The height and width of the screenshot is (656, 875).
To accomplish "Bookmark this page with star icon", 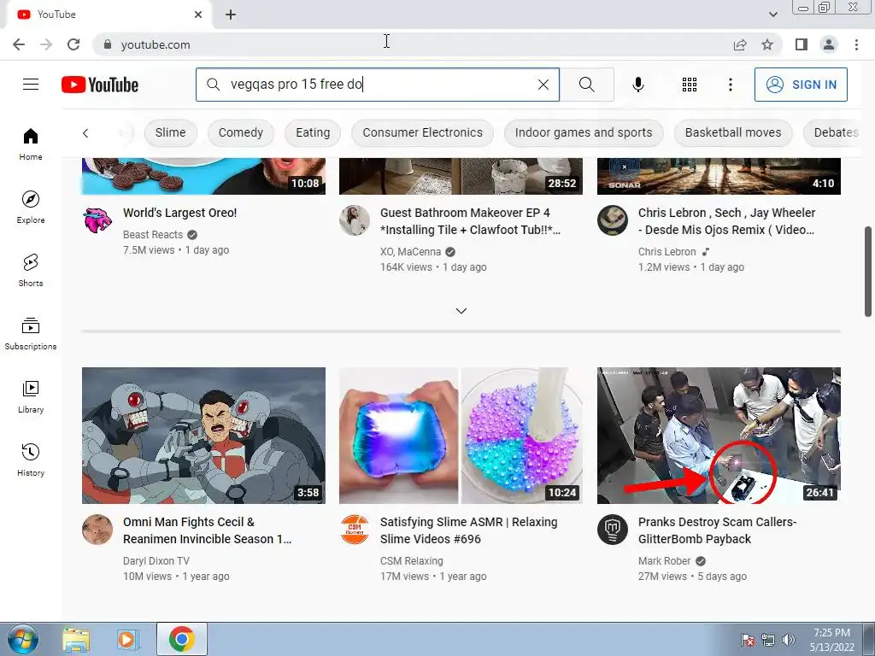I will point(767,44).
